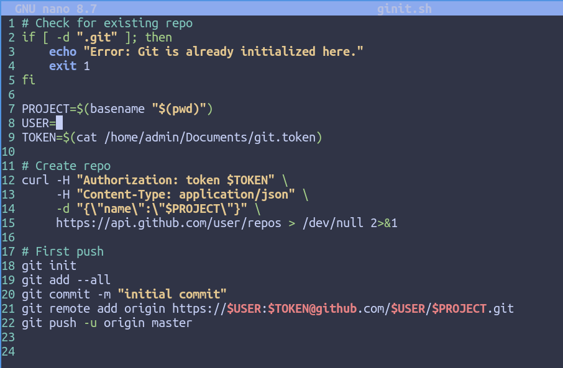Click the "ginit.sh" filename in title bar
563x368 pixels.
[405, 9]
